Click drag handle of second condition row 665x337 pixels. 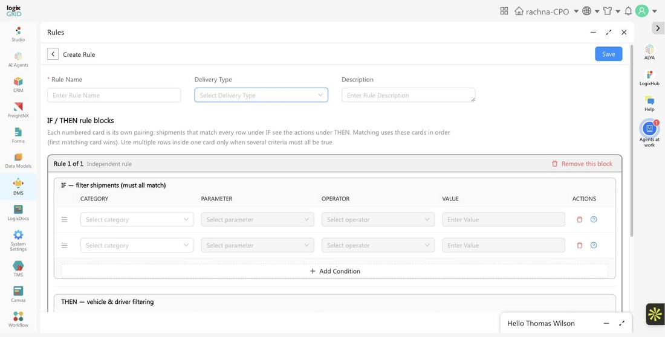pyautogui.click(x=65, y=245)
